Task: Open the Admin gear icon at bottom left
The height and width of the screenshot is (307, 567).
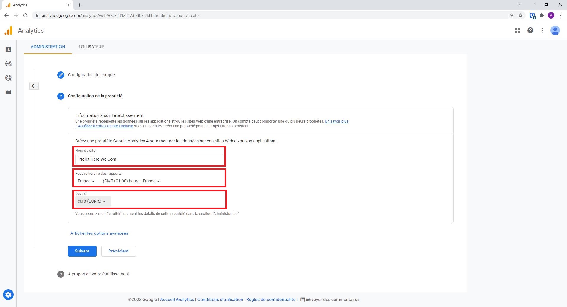Action: click(8, 295)
